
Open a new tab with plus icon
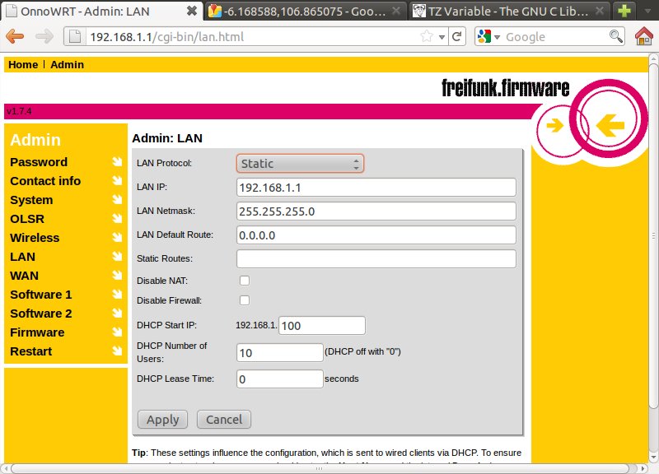[625, 12]
